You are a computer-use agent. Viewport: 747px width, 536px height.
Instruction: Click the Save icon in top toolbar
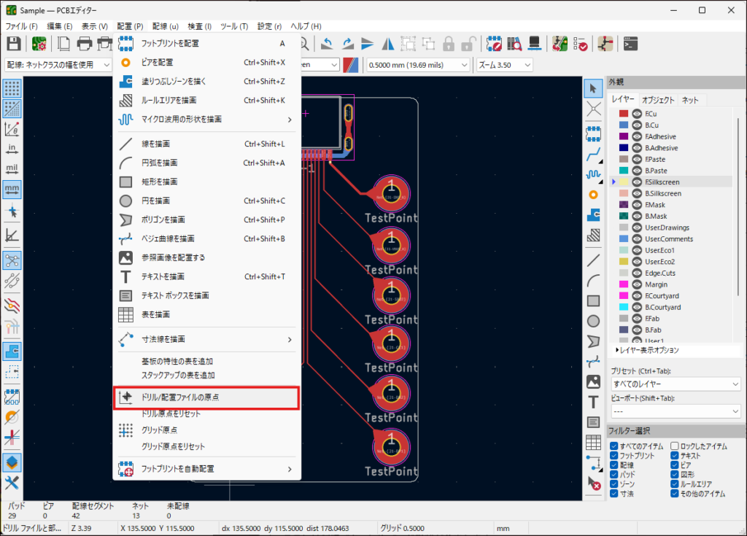pyautogui.click(x=13, y=43)
